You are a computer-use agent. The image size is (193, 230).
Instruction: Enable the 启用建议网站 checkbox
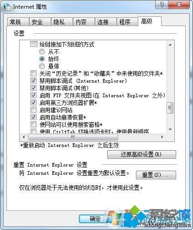click(33, 110)
